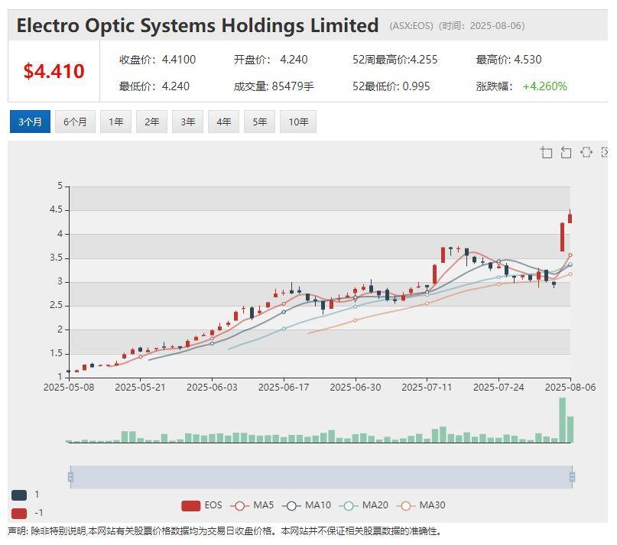This screenshot has width=617, height=545.
Task: Click the 2025-06-17 x-axis date label
Action: click(284, 388)
